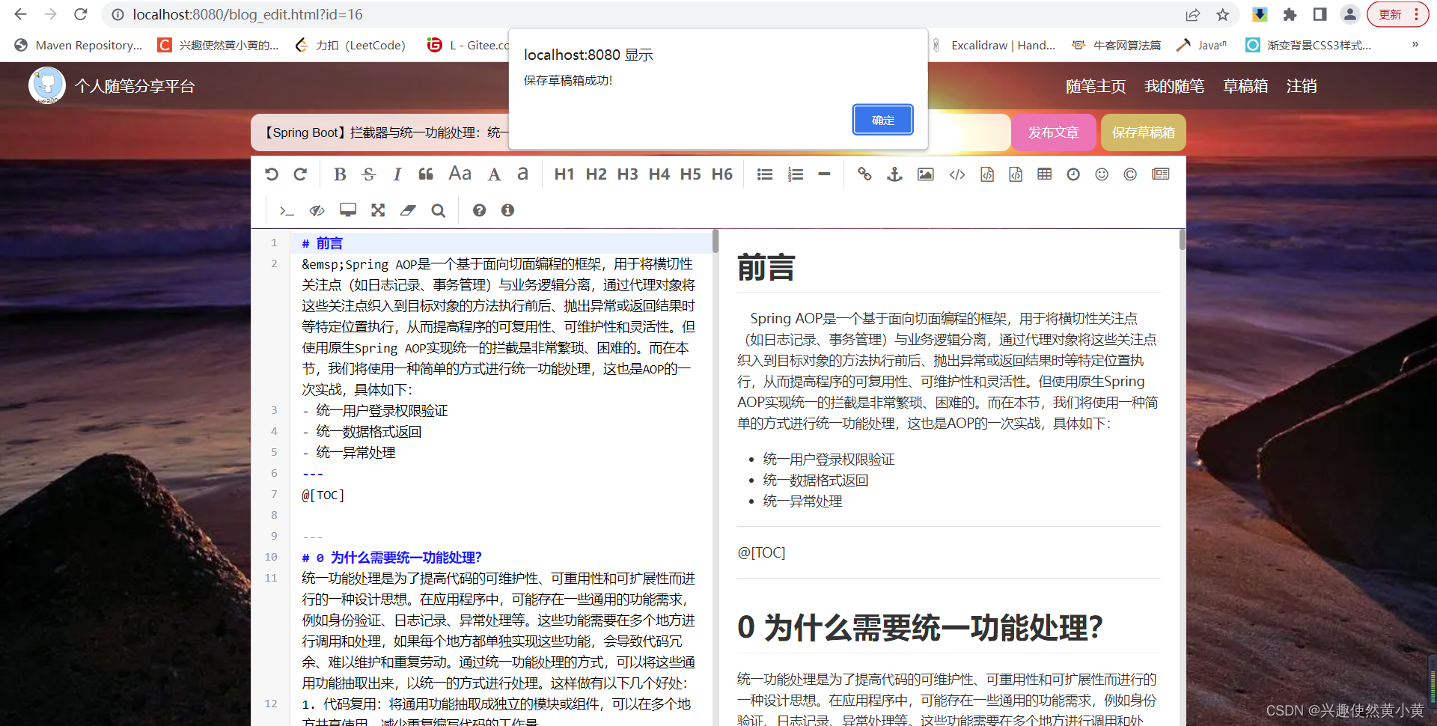Insert H4 heading
The width and height of the screenshot is (1437, 726).
tap(659, 174)
